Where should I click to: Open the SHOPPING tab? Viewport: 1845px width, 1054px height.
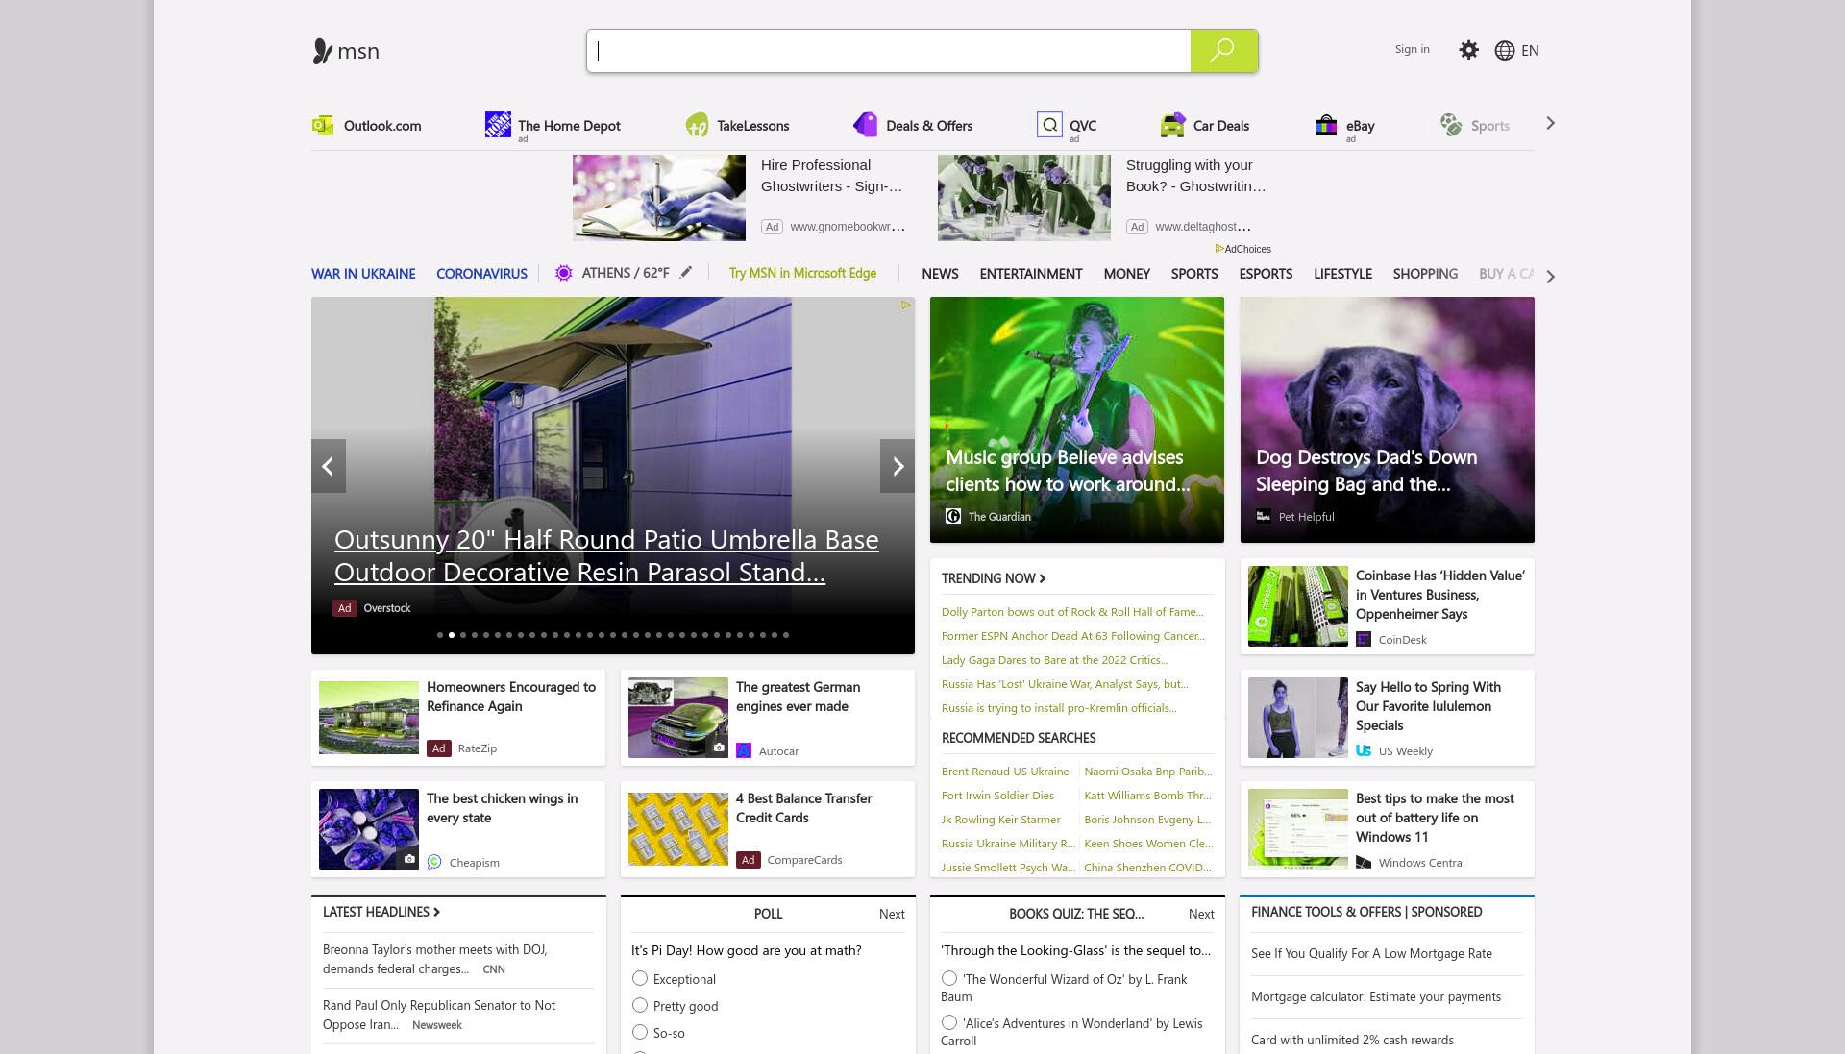pos(1425,274)
